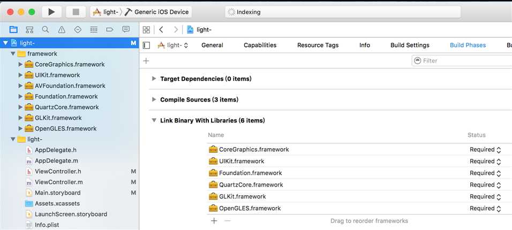512x230 pixels.
Task: Expand GLKit.framework in navigator
Action: coord(20,118)
